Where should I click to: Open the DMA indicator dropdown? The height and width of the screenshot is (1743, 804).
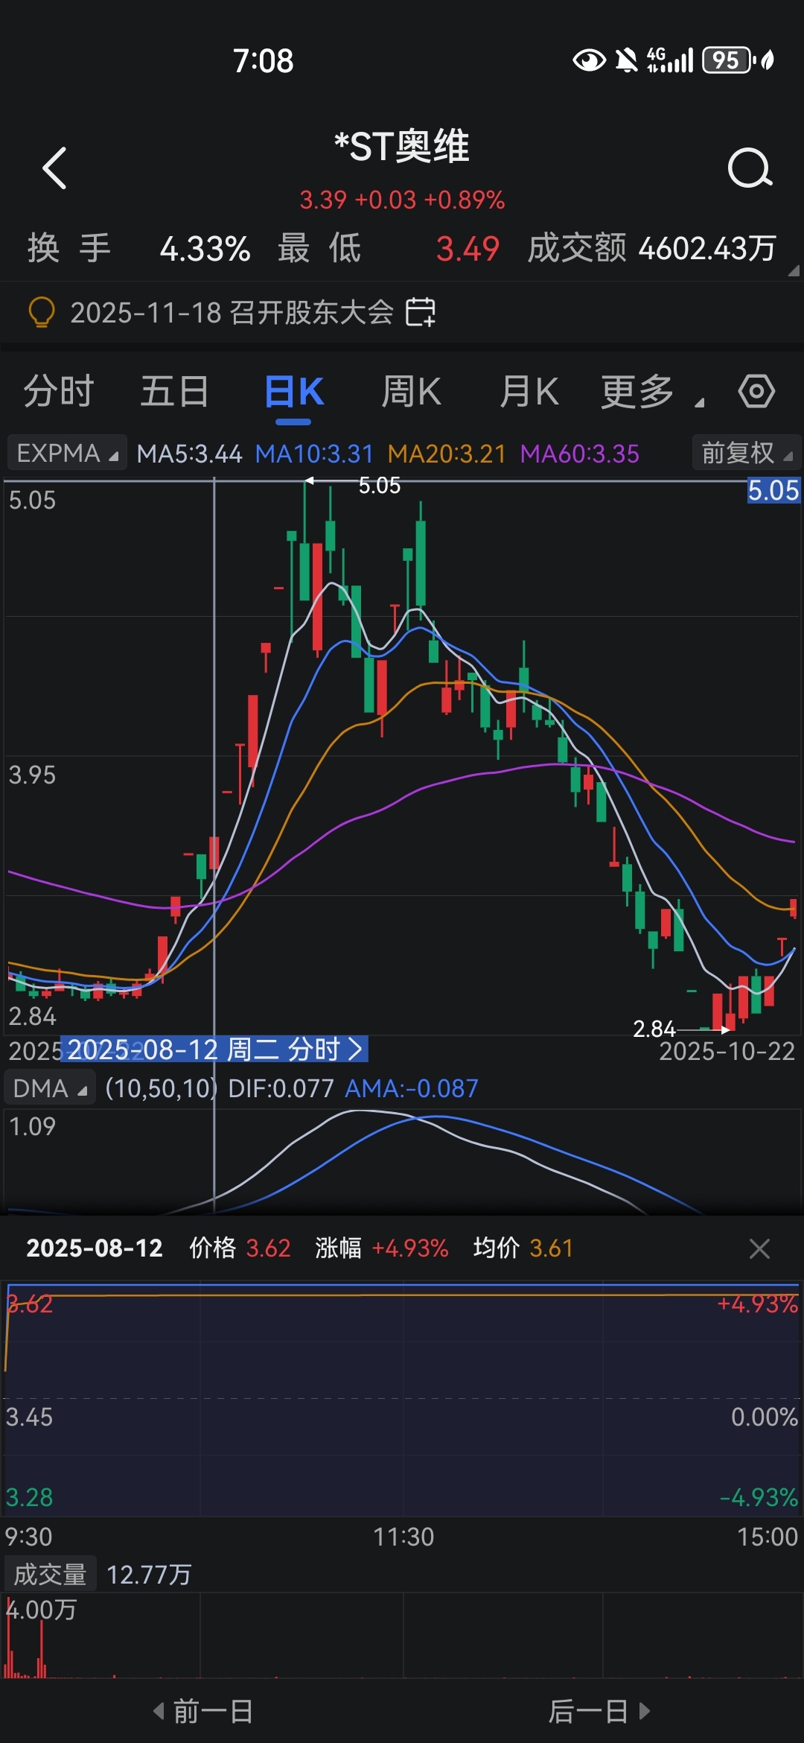click(x=50, y=1088)
